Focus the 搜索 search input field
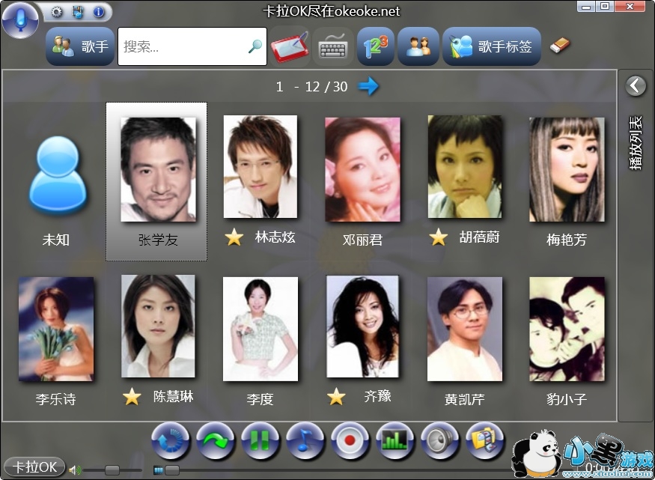Viewport: 655px width, 480px height. [192, 46]
